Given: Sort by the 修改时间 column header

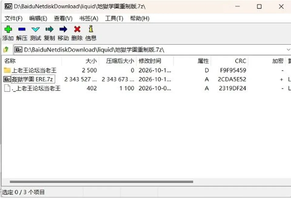Looking at the screenshot, I should pos(155,61).
